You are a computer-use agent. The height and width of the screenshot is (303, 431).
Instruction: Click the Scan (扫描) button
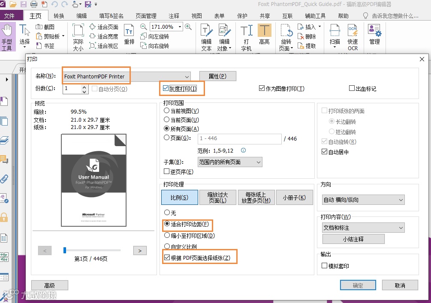(335, 36)
